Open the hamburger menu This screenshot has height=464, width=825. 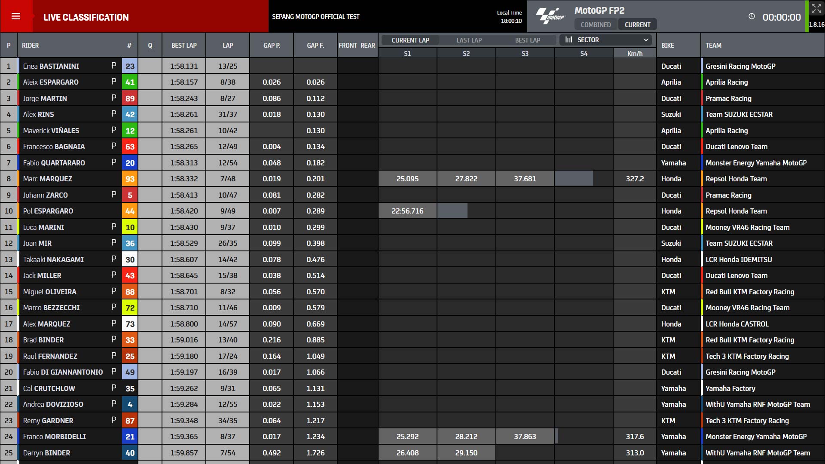pyautogui.click(x=16, y=16)
